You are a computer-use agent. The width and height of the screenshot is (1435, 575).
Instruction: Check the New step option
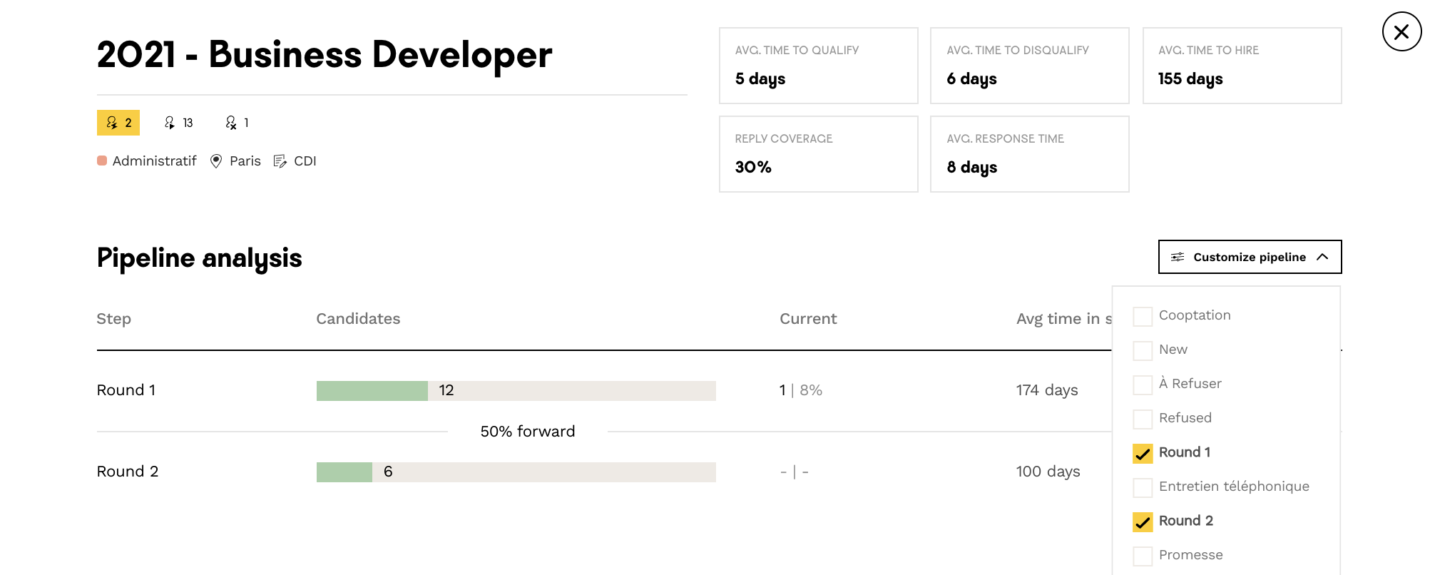[x=1143, y=350]
